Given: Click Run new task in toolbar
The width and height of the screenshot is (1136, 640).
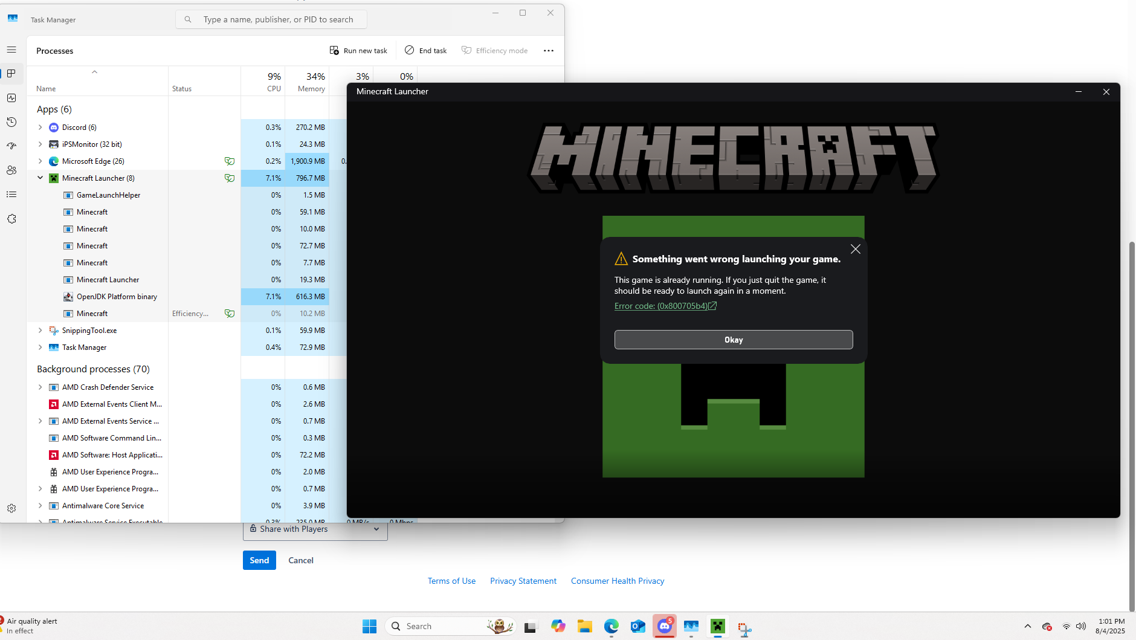Looking at the screenshot, I should click(358, 51).
